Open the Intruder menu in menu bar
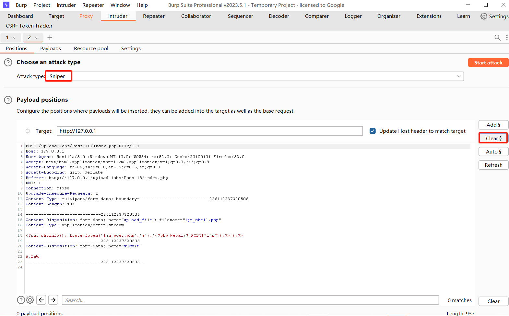This screenshot has width=509, height=316. point(66,5)
